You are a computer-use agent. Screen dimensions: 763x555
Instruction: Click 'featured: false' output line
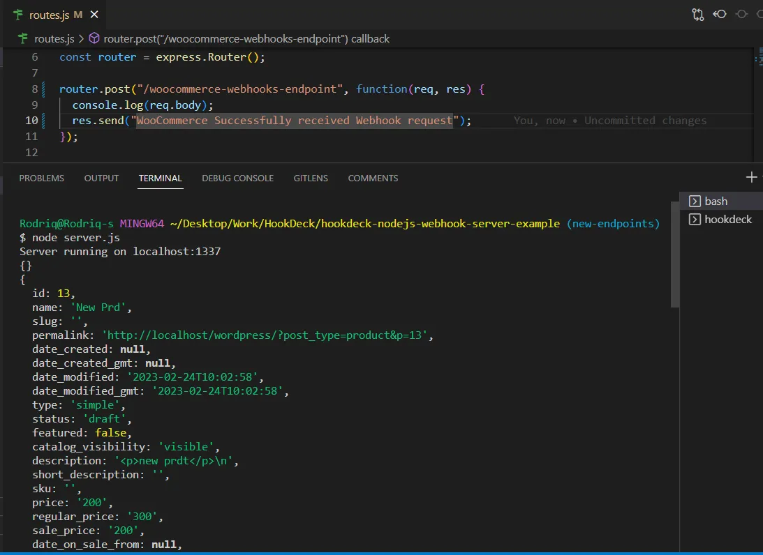click(x=82, y=433)
